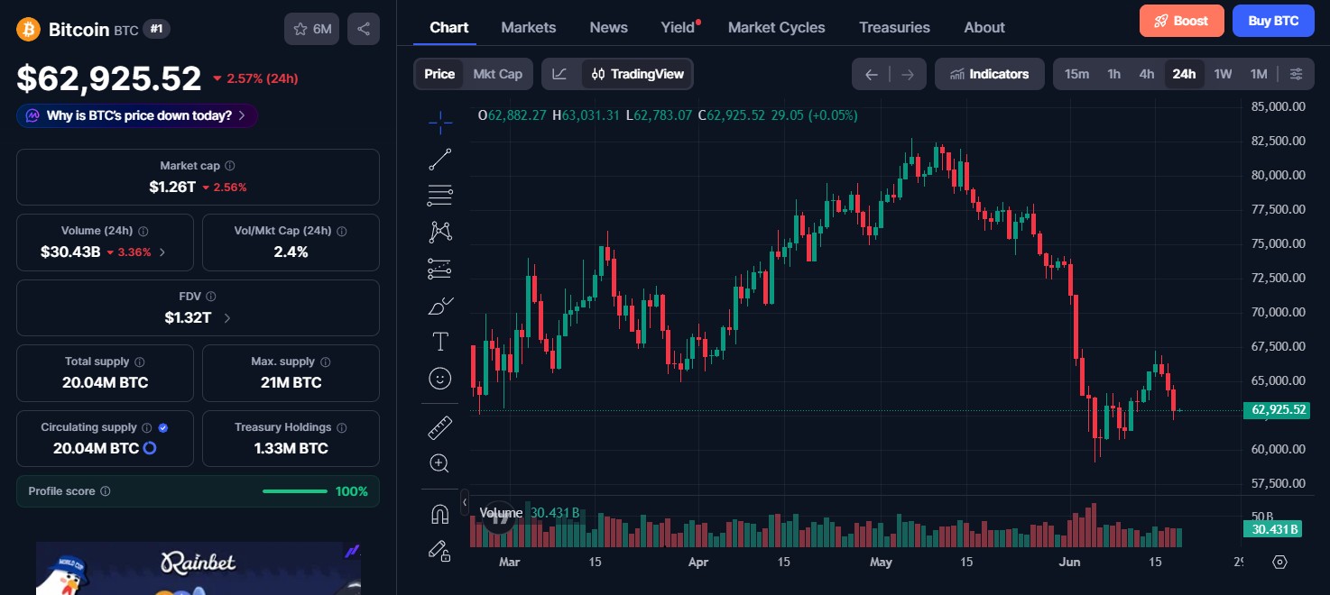Select the XABCD pattern tool
This screenshot has width=1330, height=595.
tap(440, 232)
